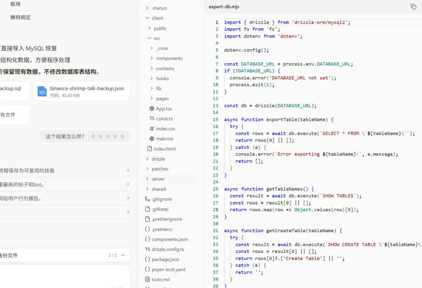The height and width of the screenshot is (288, 422).
Task: Expand the .manus folder
Action: coord(147,8)
